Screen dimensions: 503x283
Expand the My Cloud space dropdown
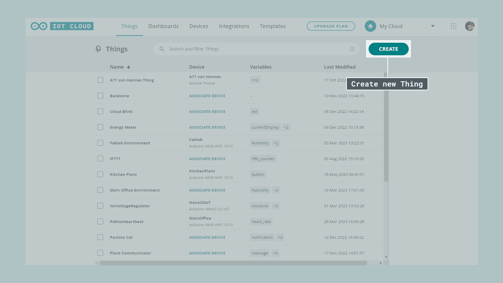tap(433, 26)
